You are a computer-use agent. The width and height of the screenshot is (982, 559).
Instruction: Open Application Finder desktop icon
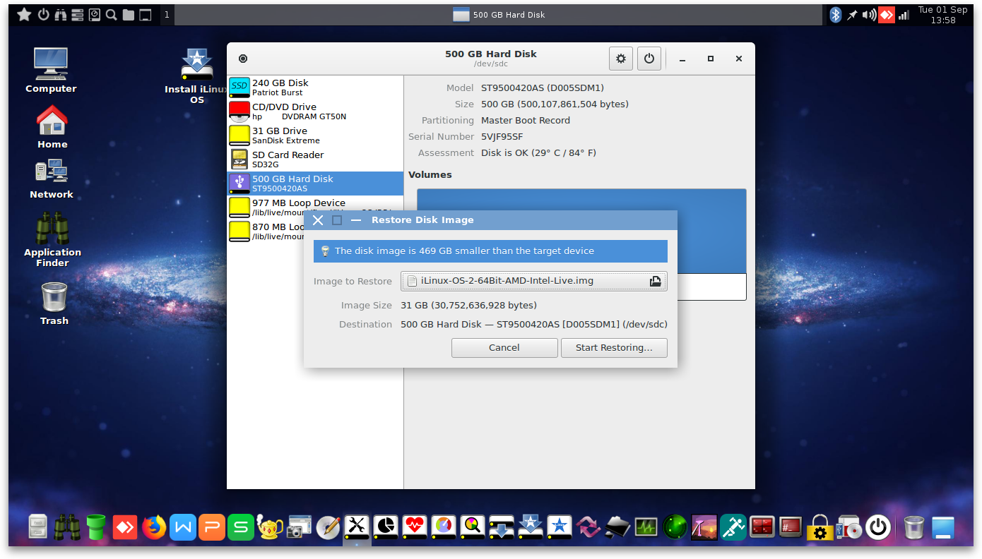click(52, 239)
